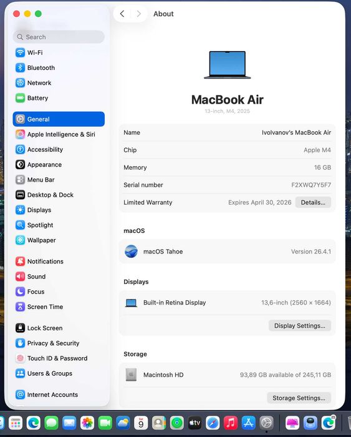Viewport: 351px width, 437px height.
Task: Select General in the sidebar
Action: pyautogui.click(x=59, y=119)
